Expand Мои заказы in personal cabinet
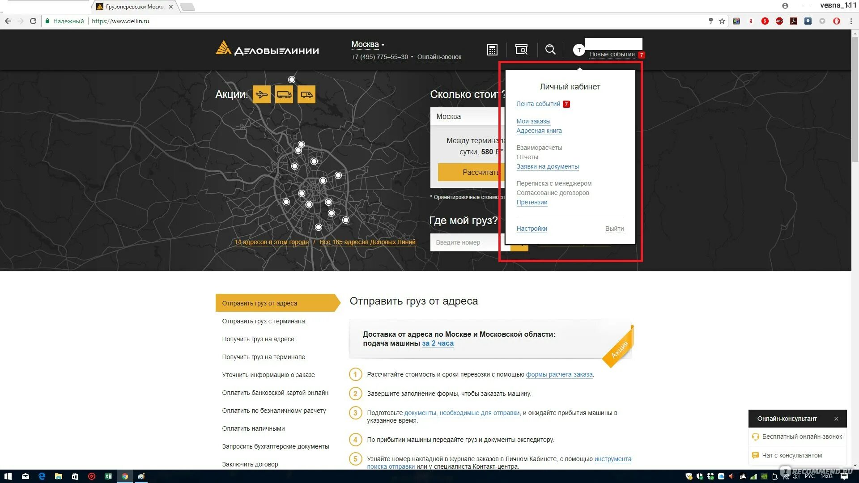 [x=534, y=121]
